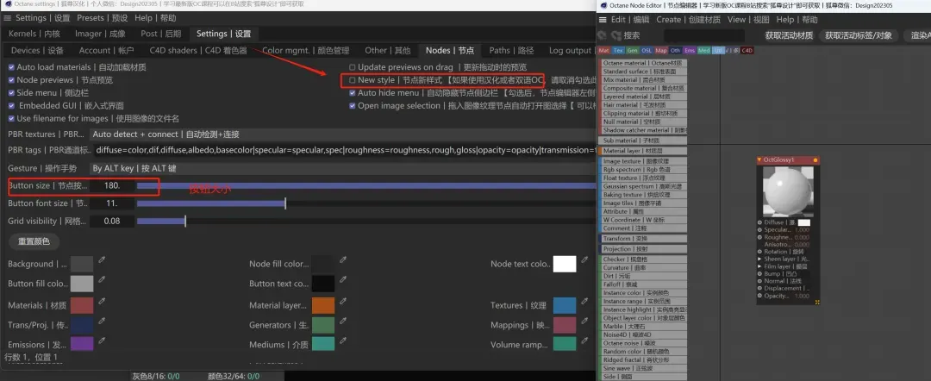
Task: Click the OctGlossy1 sphere preview thumbnail
Action: pos(788,191)
